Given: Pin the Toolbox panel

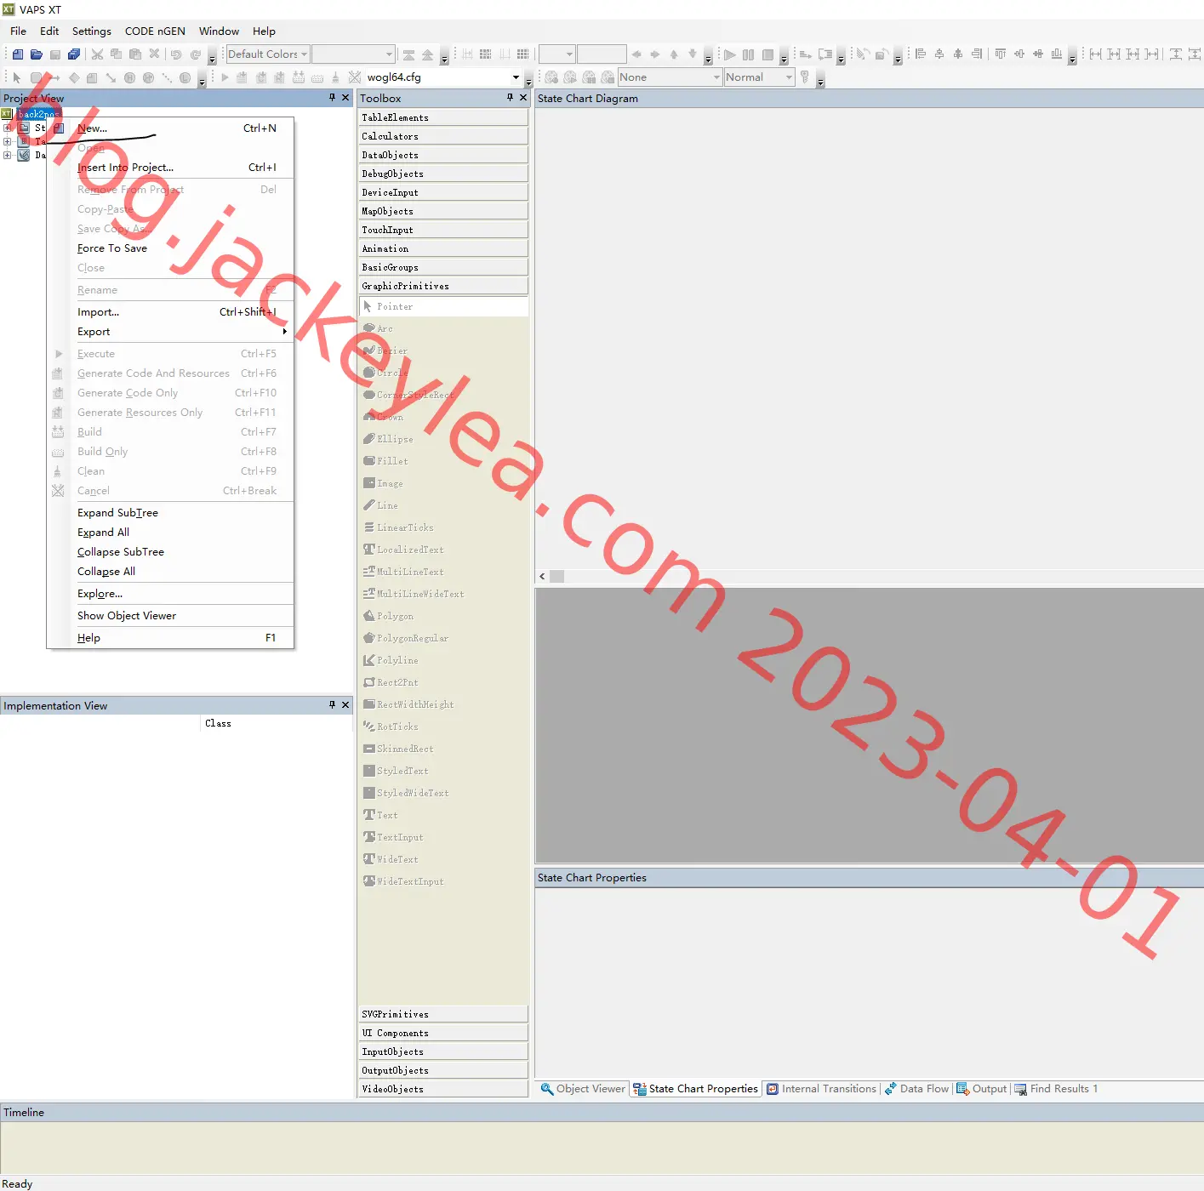Looking at the screenshot, I should 510,98.
